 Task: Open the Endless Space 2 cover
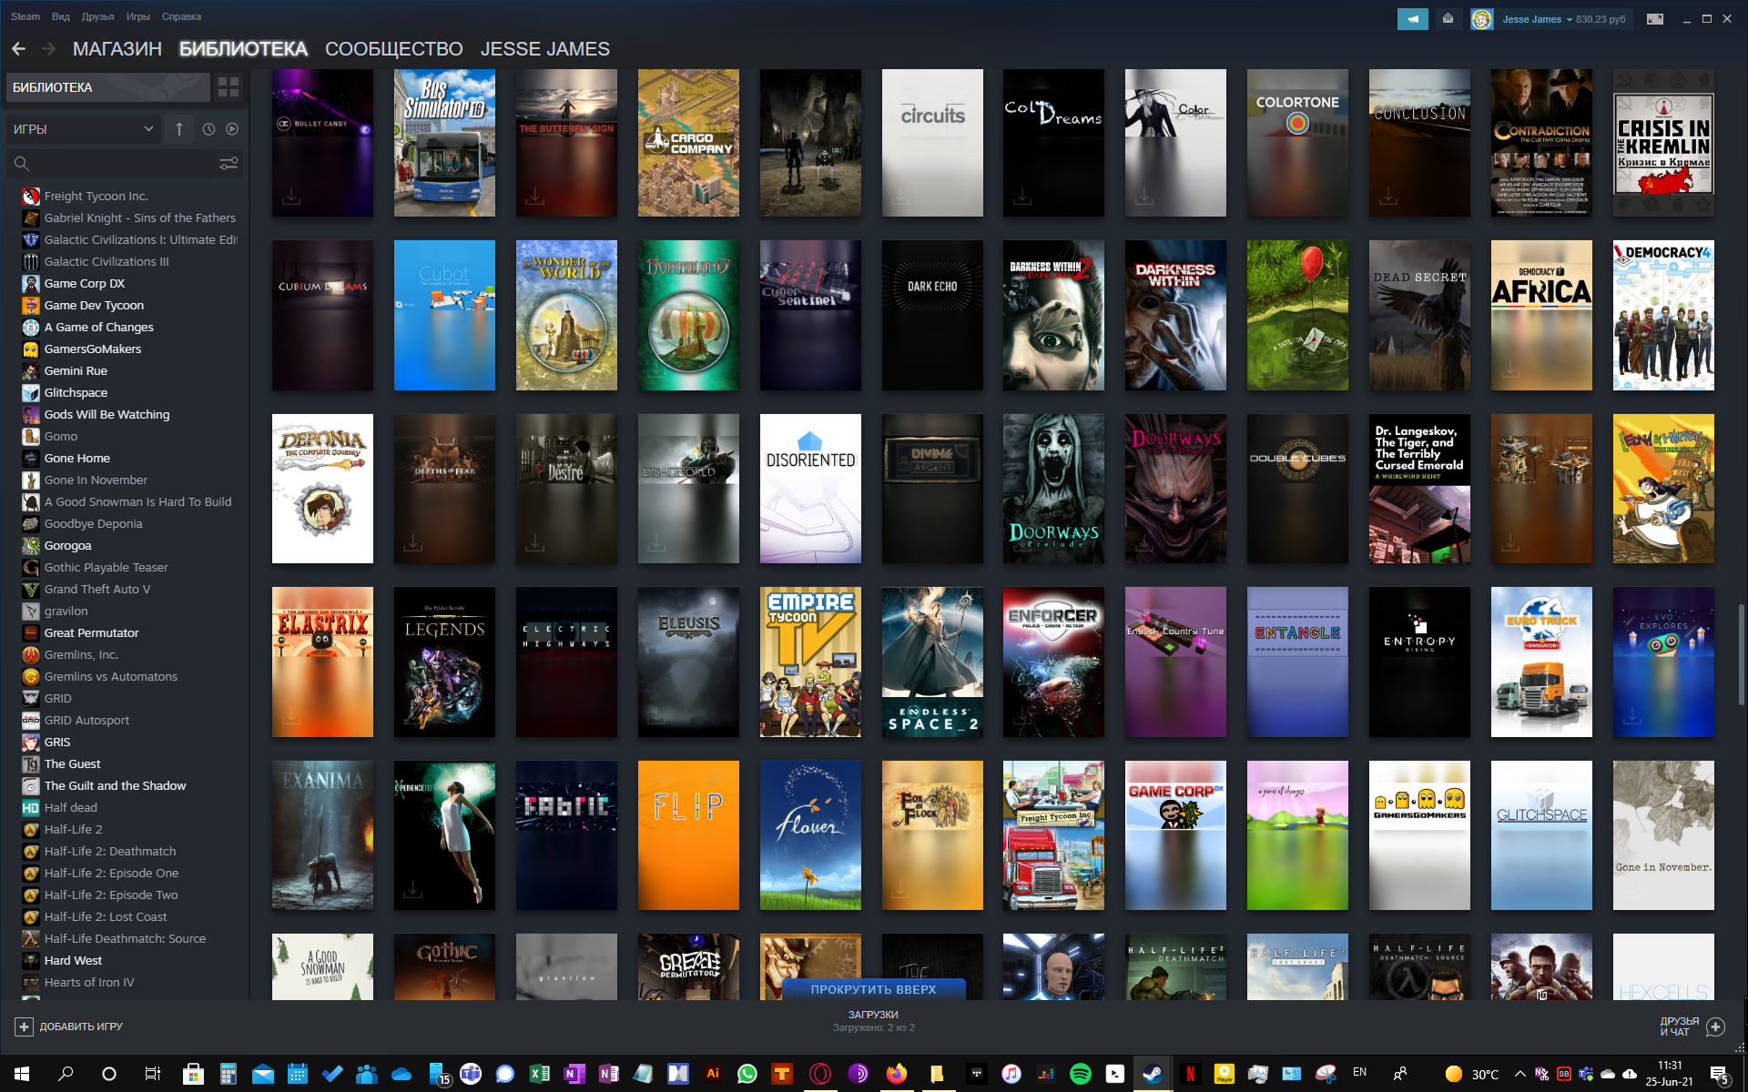[x=932, y=662]
